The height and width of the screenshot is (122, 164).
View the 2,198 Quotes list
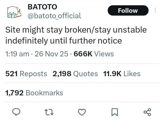point(75,74)
